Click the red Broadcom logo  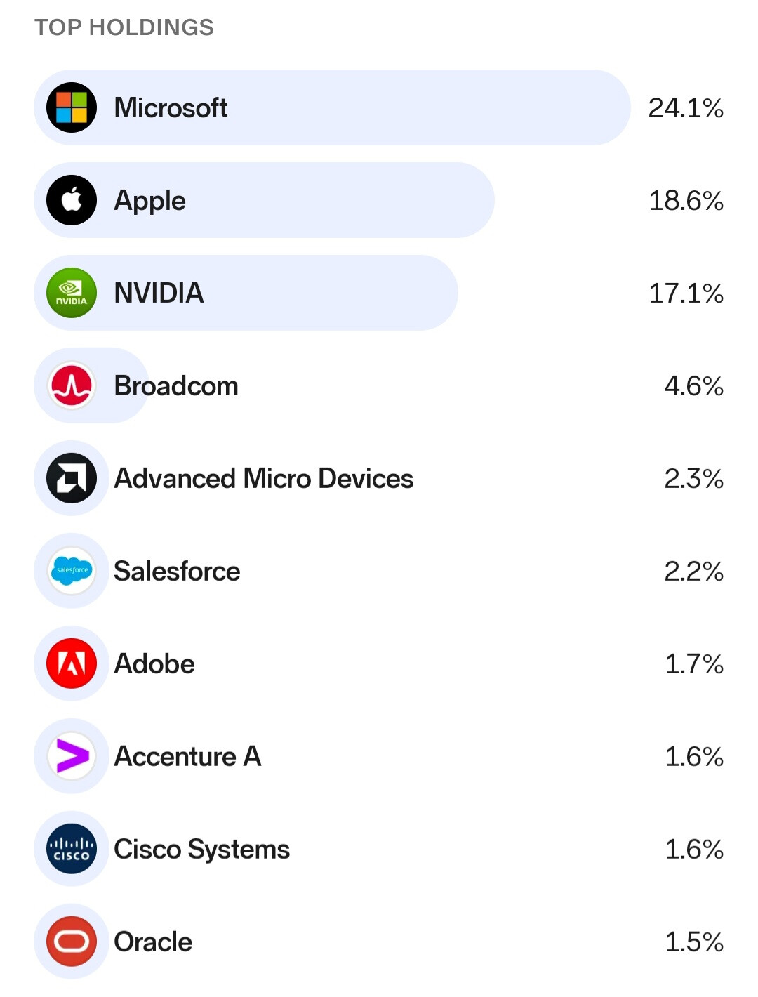[72, 385]
